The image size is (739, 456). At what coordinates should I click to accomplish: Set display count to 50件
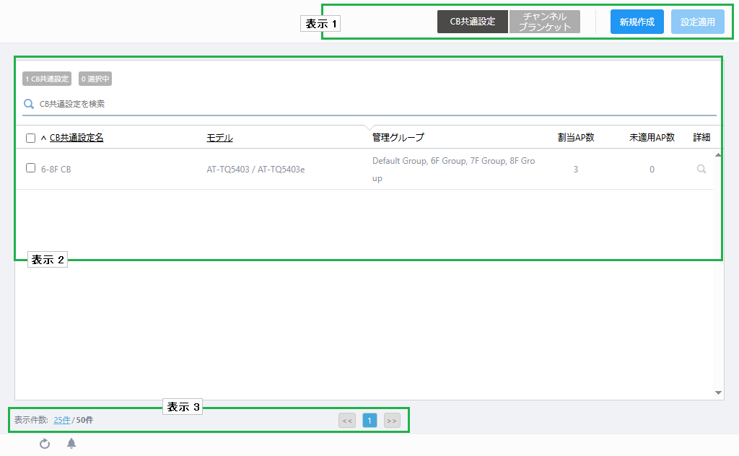coord(85,420)
